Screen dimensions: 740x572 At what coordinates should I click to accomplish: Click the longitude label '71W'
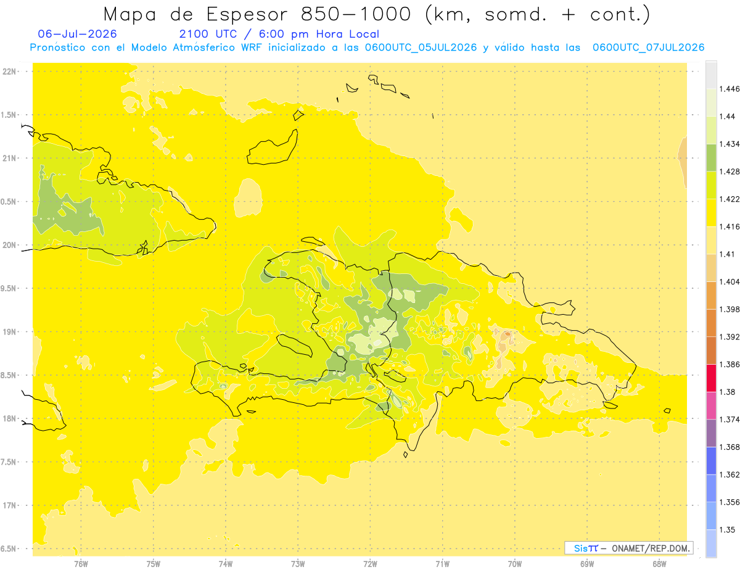point(442,563)
